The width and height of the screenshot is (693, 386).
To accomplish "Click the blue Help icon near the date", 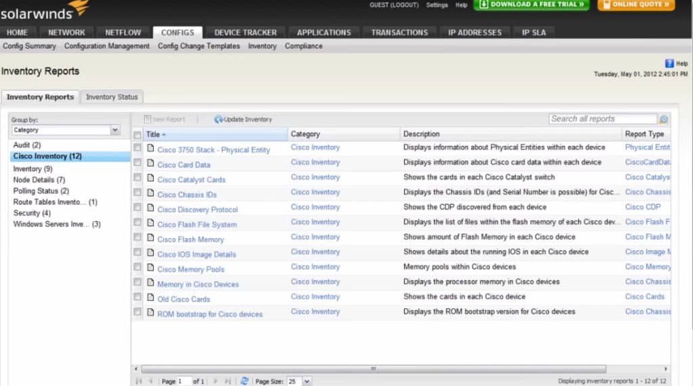I will [x=669, y=64].
